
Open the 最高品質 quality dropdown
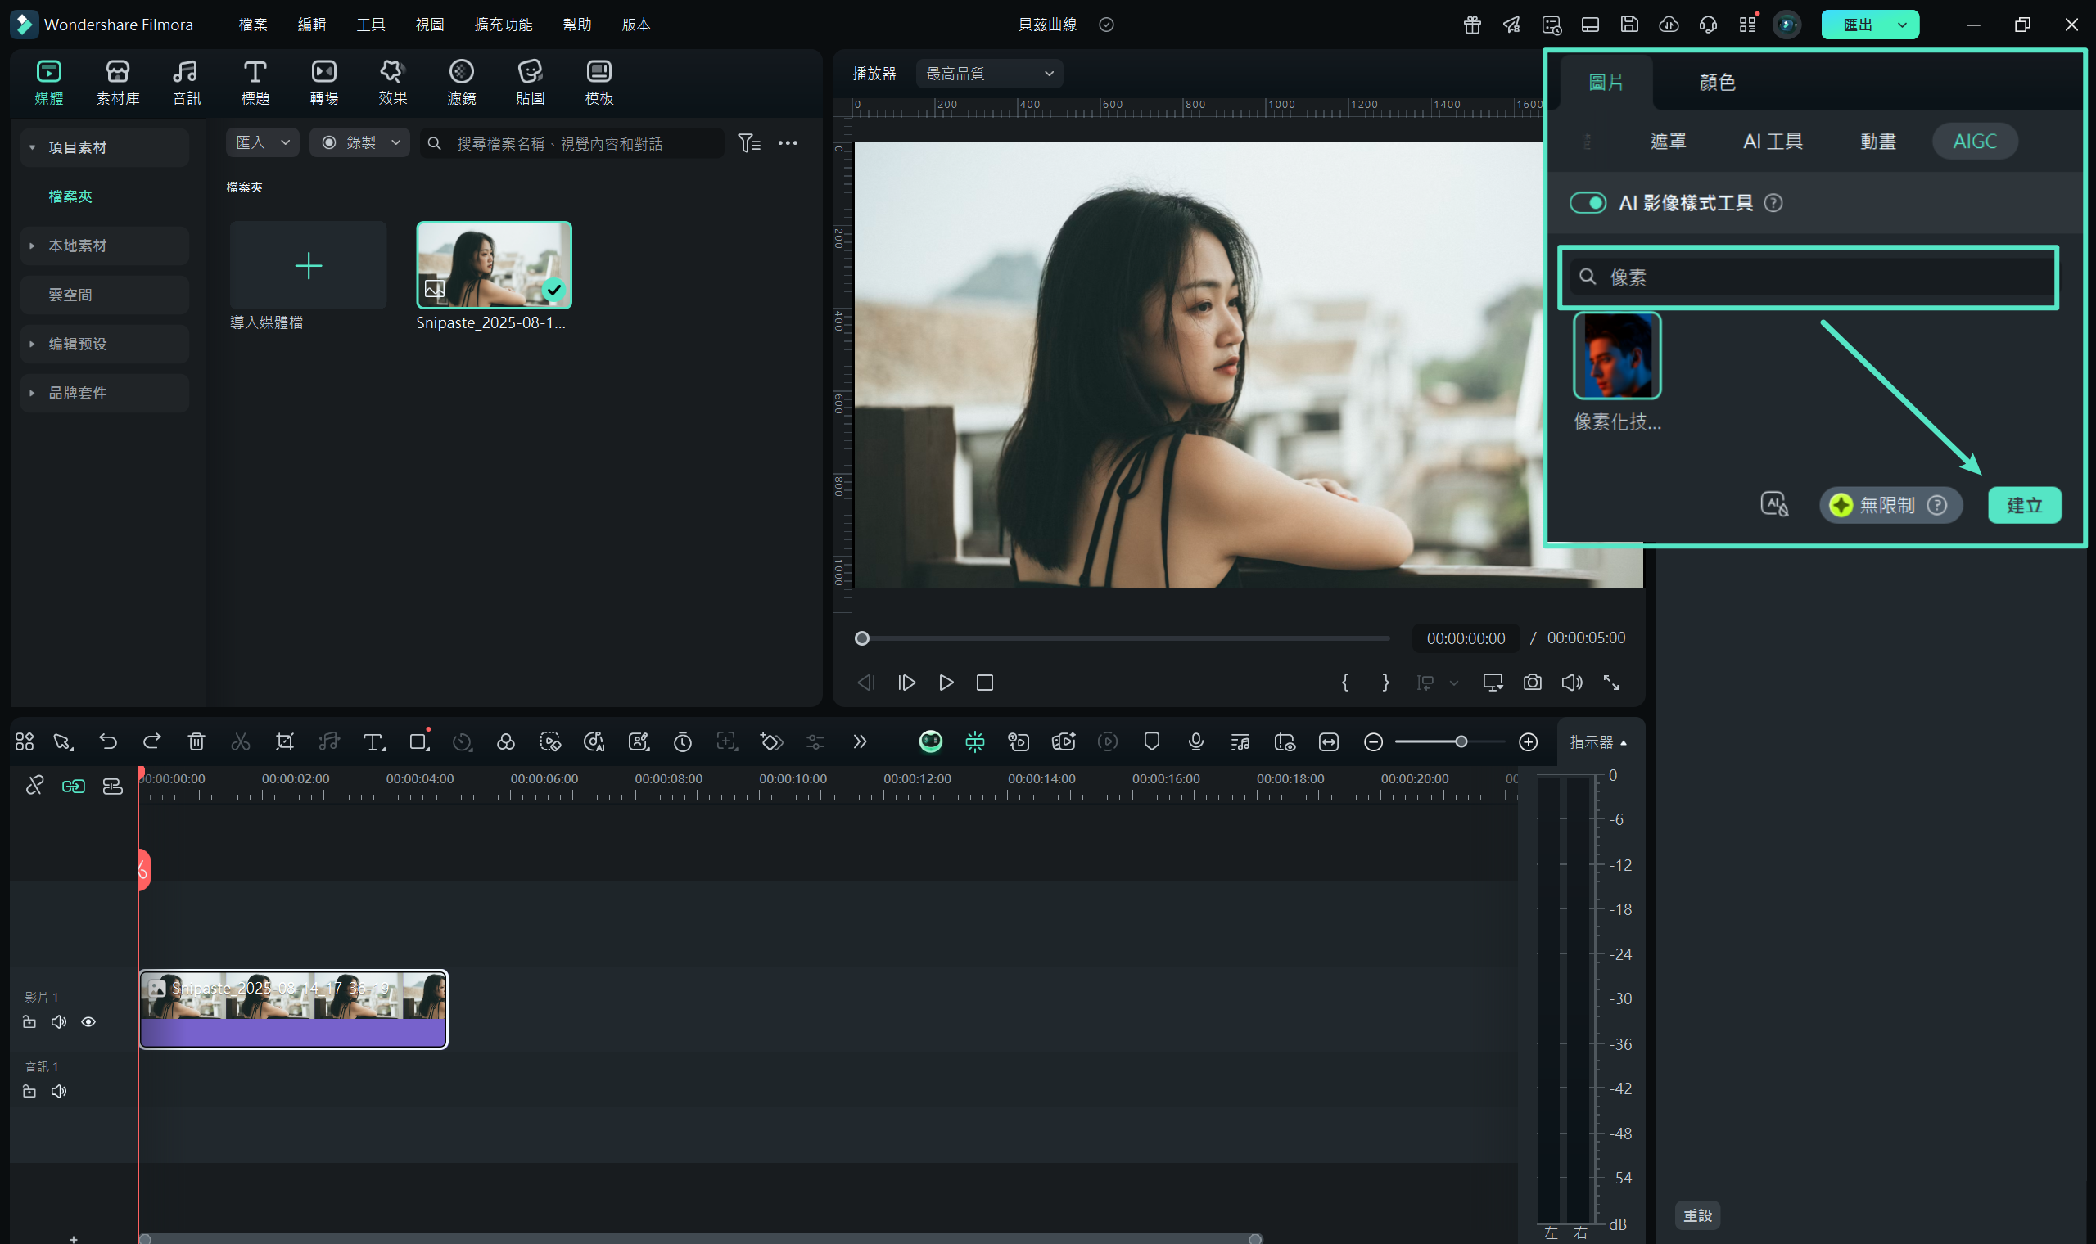(988, 74)
